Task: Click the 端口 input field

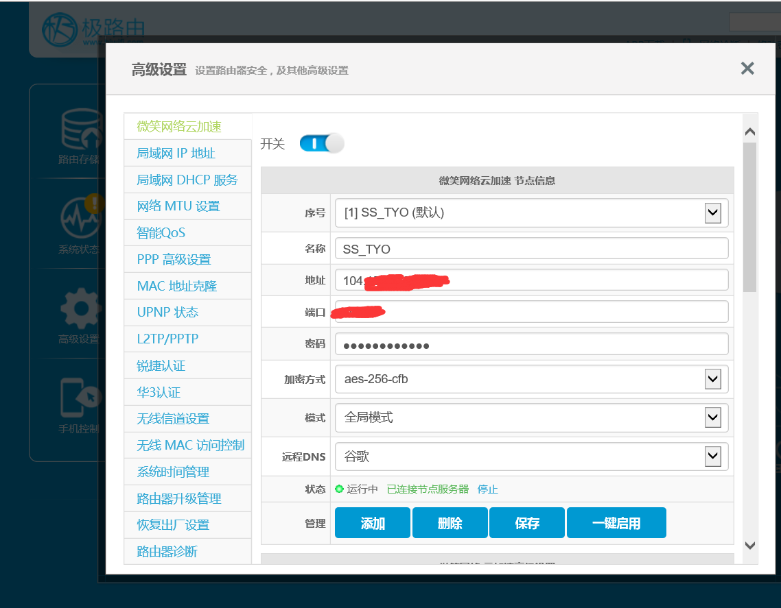Action: [x=531, y=312]
